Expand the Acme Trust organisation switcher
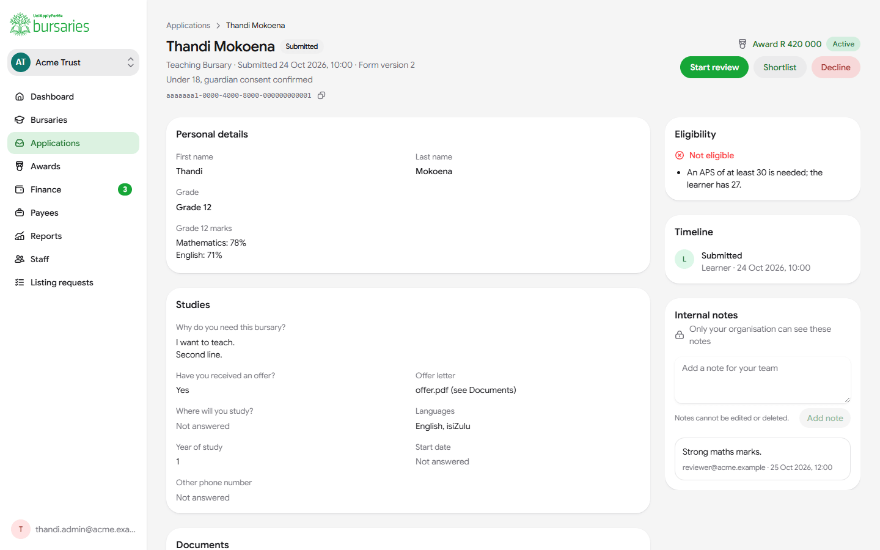 tap(73, 62)
